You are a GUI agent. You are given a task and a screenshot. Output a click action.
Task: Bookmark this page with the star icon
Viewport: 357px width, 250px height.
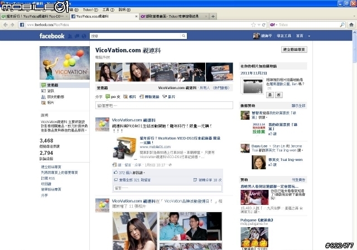(x=253, y=24)
